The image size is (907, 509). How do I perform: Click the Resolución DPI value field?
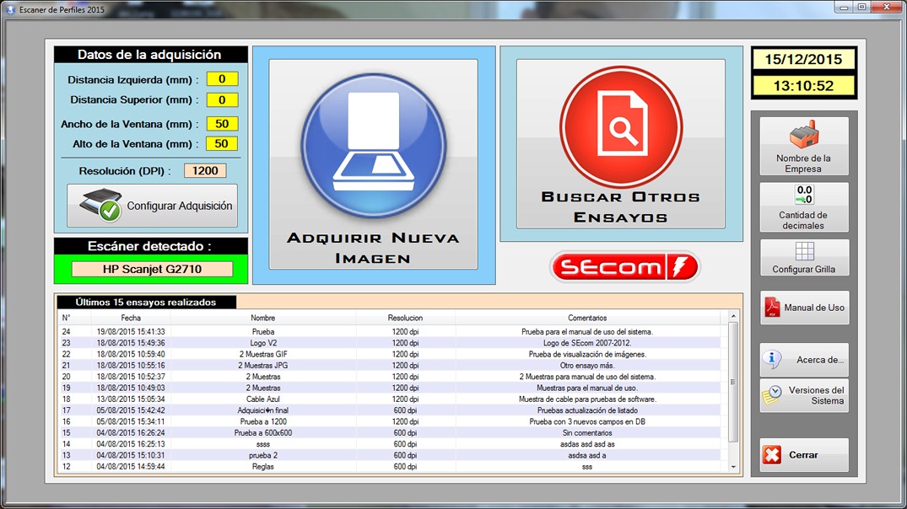point(205,170)
